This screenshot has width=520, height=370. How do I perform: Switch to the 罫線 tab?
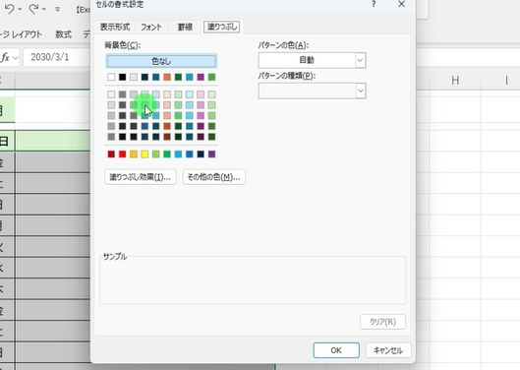click(x=185, y=27)
